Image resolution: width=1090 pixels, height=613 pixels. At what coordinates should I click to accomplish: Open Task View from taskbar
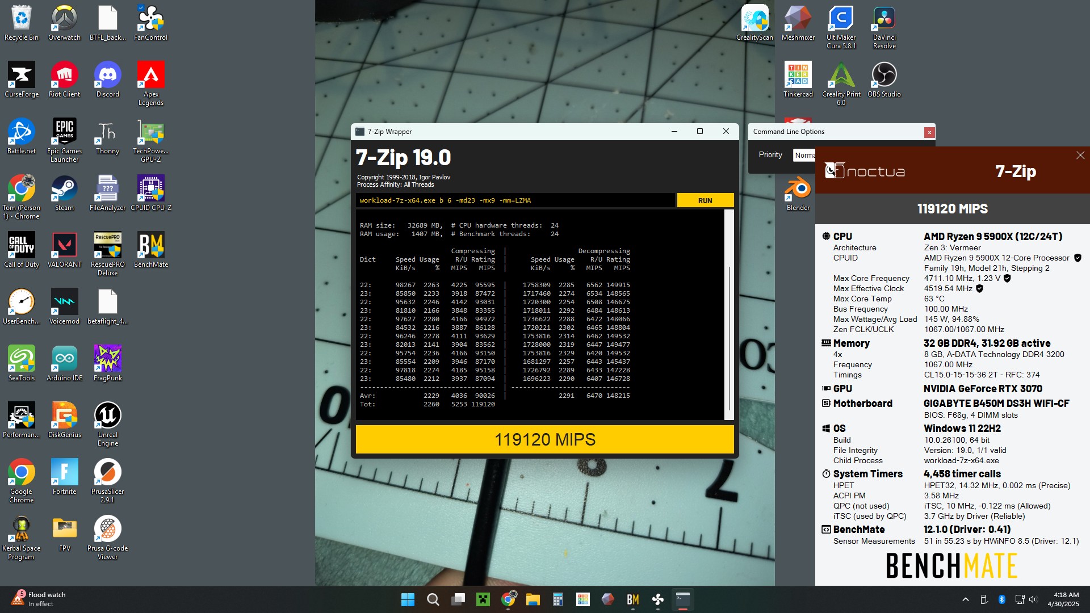pos(458,599)
